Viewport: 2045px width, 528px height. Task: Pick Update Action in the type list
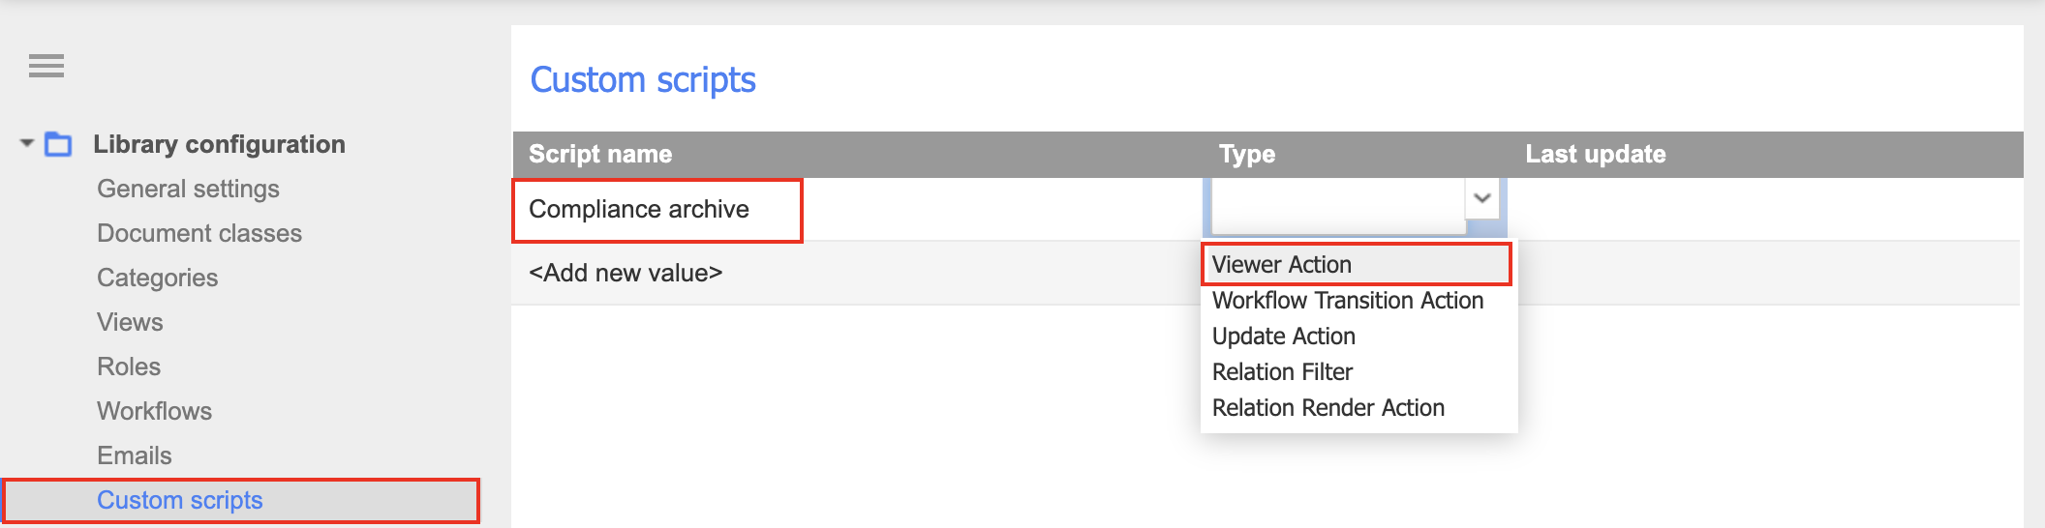[1283, 337]
